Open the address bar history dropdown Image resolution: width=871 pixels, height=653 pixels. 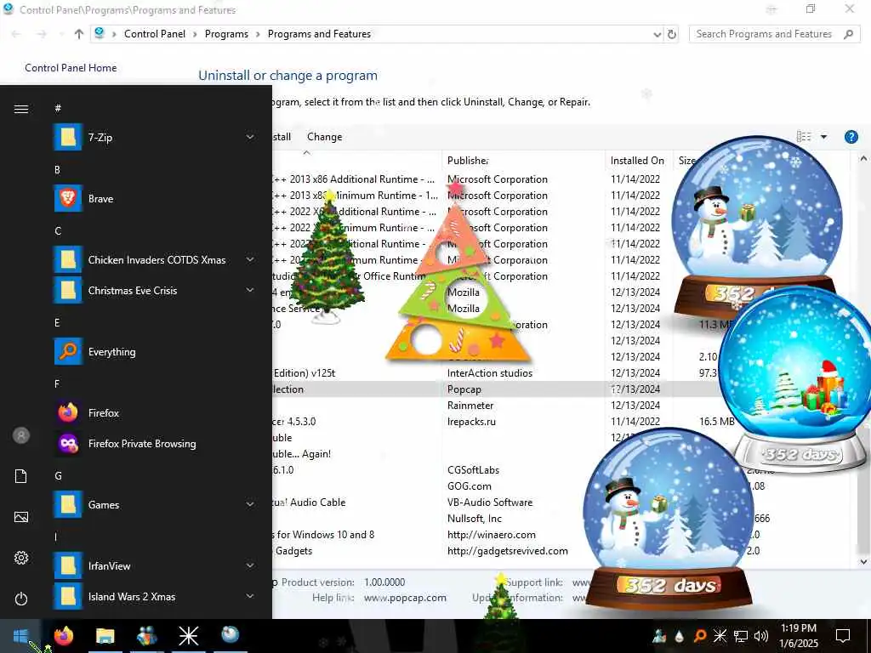pyautogui.click(x=658, y=34)
